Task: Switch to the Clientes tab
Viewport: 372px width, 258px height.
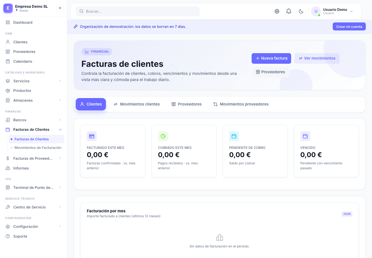Action: (91, 104)
